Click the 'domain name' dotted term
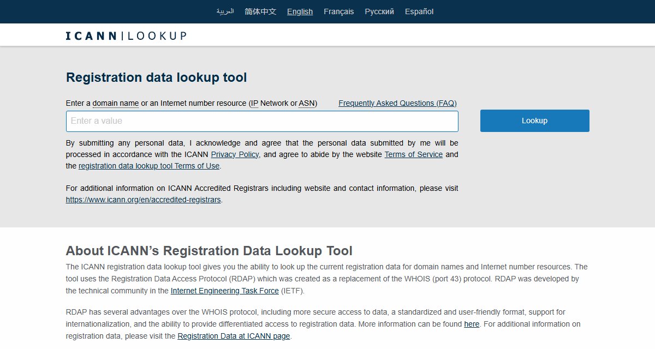The height and width of the screenshot is (349, 655). click(115, 103)
